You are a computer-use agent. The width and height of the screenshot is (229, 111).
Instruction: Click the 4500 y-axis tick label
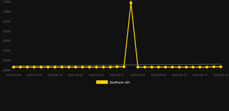point(7,70)
